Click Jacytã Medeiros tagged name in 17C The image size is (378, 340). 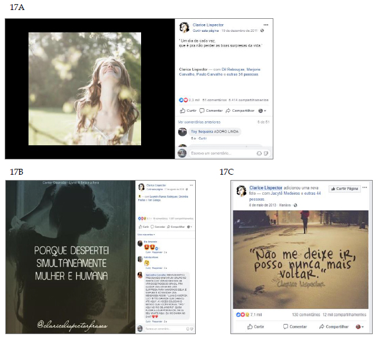click(x=285, y=194)
